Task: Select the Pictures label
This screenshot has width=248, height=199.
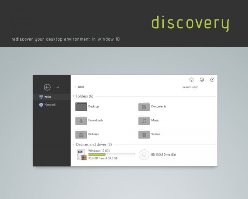Action: tap(94, 134)
